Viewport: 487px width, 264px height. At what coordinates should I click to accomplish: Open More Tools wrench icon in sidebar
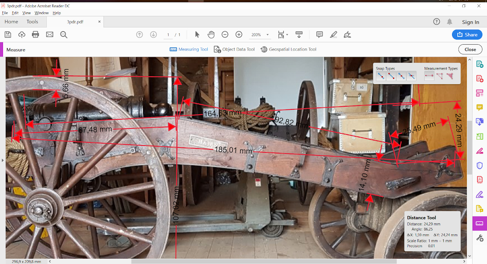tap(479, 238)
